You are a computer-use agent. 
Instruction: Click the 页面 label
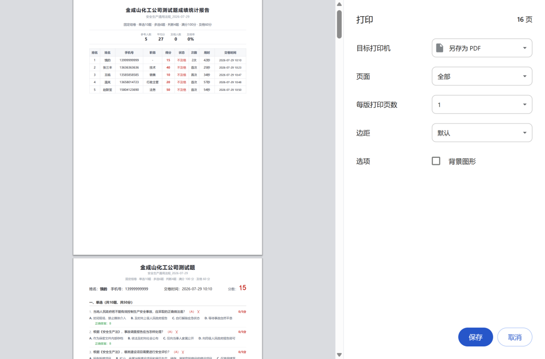(x=363, y=77)
